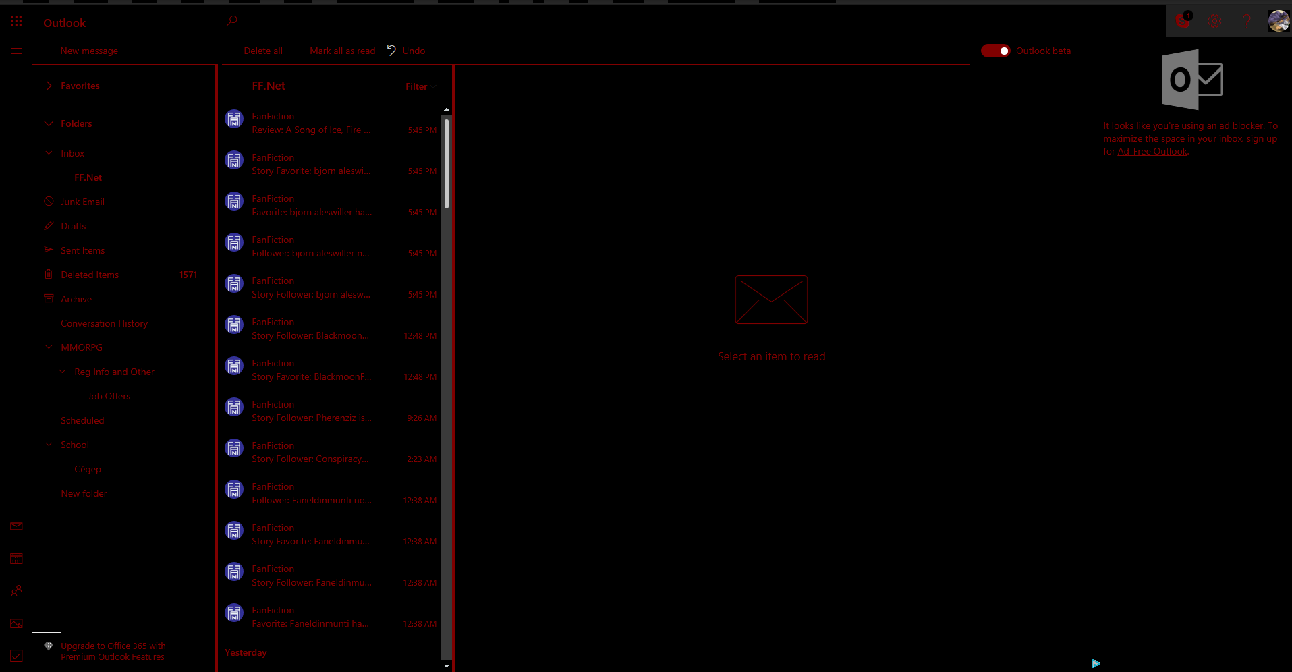Click the Yesterday group header
1292x672 pixels.
click(x=246, y=652)
